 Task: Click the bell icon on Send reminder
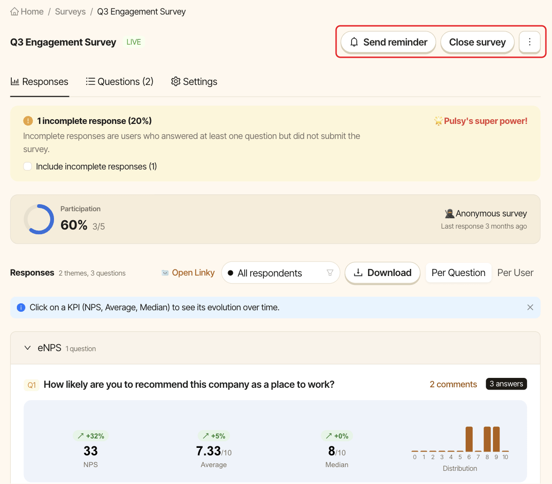[x=354, y=42]
